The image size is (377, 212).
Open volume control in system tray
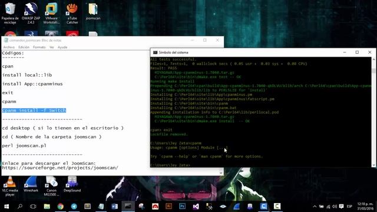(335, 207)
